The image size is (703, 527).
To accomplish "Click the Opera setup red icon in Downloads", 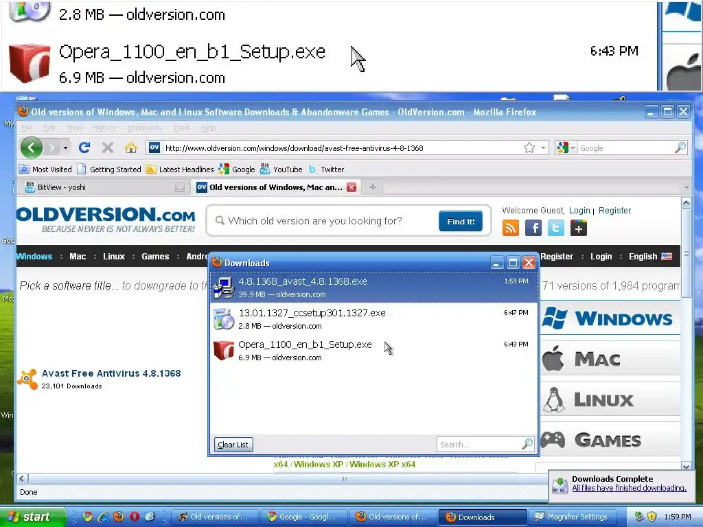I will coord(224,351).
